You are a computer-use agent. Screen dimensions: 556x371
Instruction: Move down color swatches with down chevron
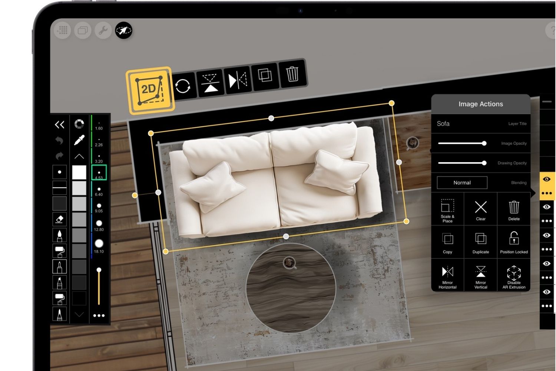point(79,314)
